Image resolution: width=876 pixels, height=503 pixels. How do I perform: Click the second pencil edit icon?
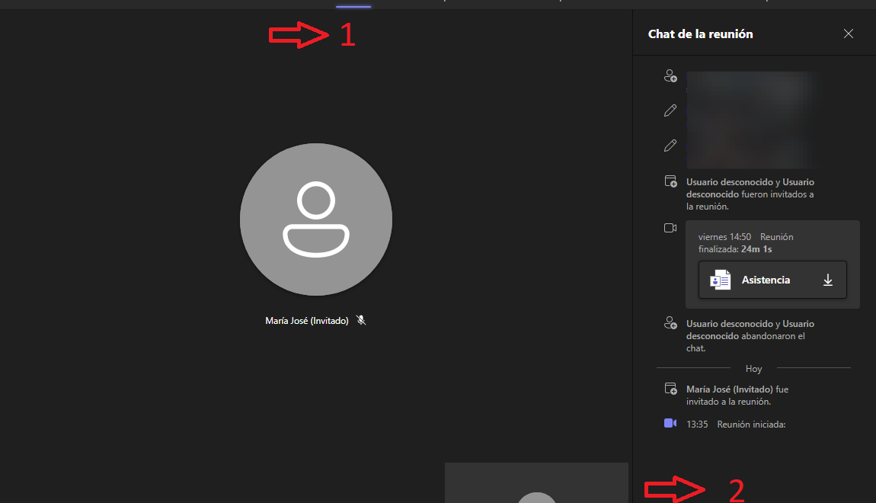(x=670, y=146)
